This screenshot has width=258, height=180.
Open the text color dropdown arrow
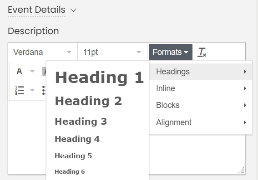pyautogui.click(x=32, y=71)
